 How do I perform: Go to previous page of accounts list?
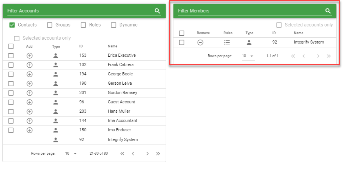tap(133, 153)
